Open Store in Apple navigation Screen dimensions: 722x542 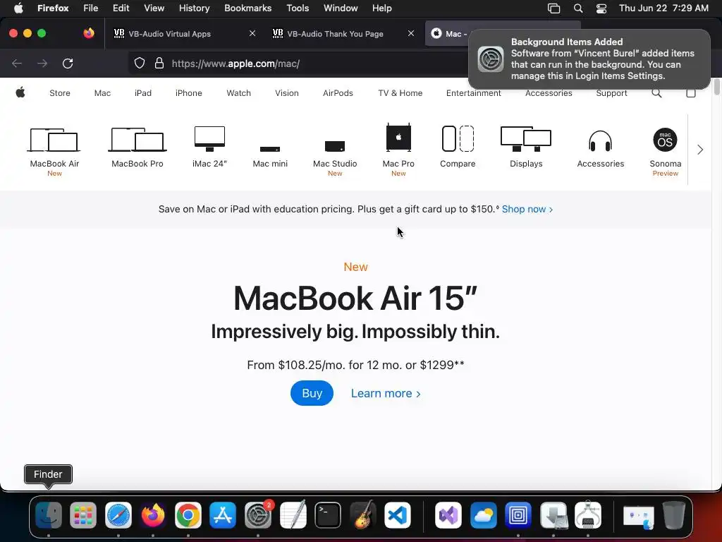coord(60,93)
